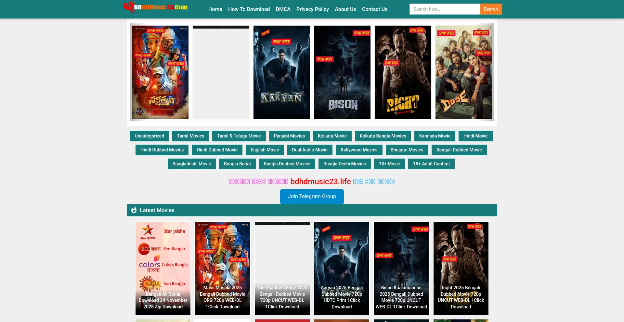Focus the Search here input field

coord(444,9)
